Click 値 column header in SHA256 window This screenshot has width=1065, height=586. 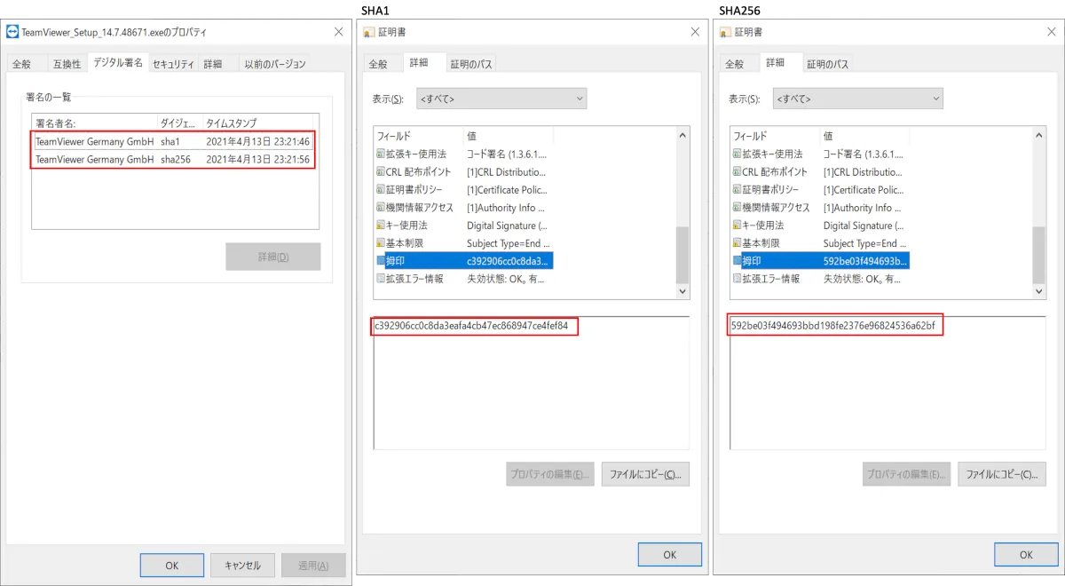point(864,136)
